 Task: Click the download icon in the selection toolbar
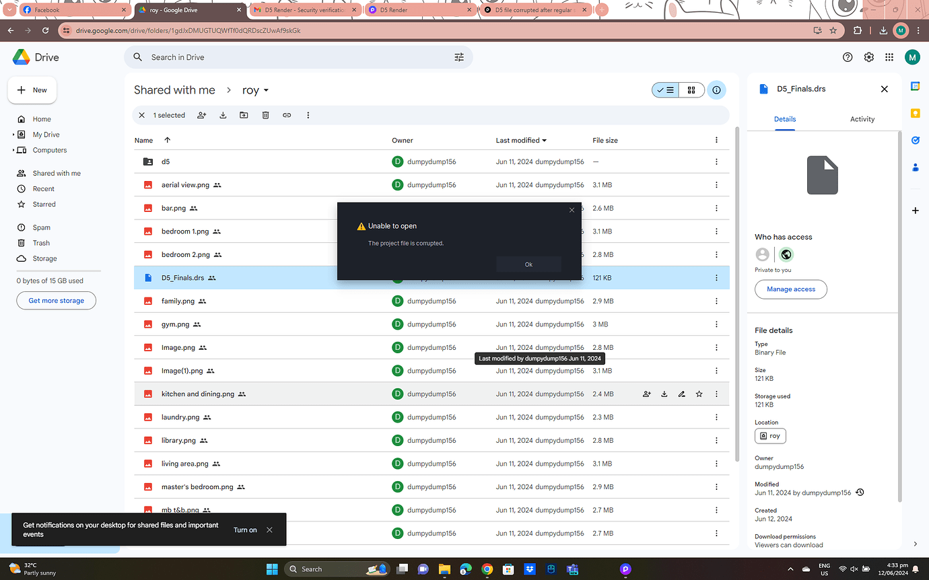(223, 115)
